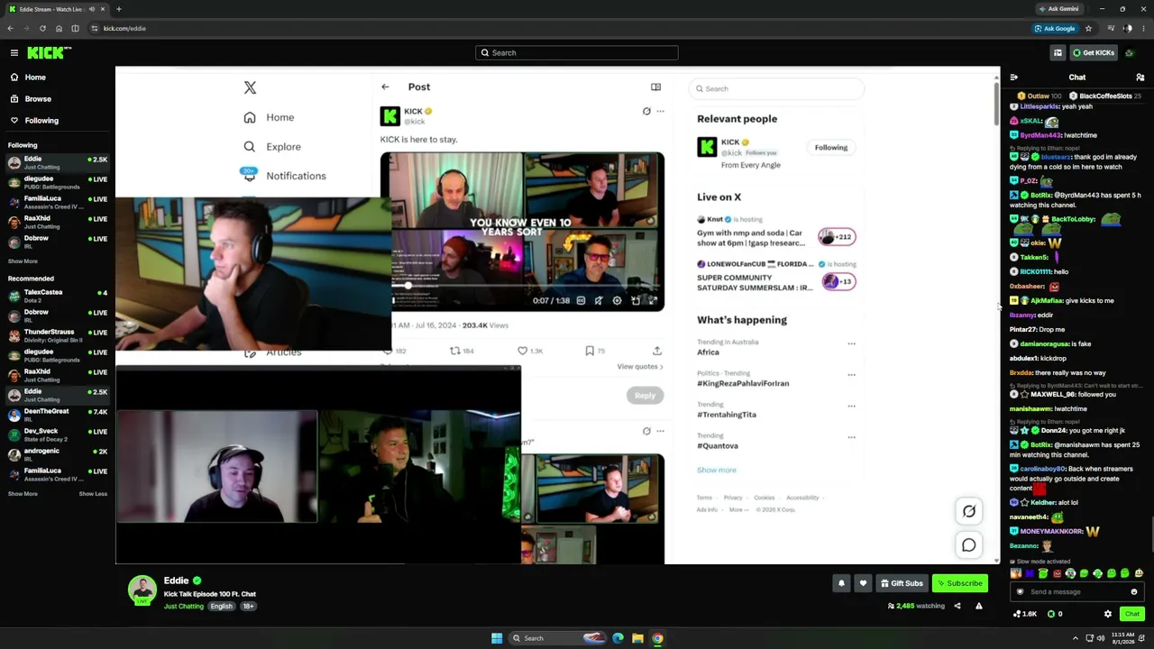1154x649 pixels.
Task: Bookmark this page with star icon
Action: pos(1088,29)
